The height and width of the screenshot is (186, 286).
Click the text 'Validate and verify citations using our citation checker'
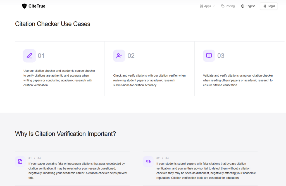click(x=238, y=75)
